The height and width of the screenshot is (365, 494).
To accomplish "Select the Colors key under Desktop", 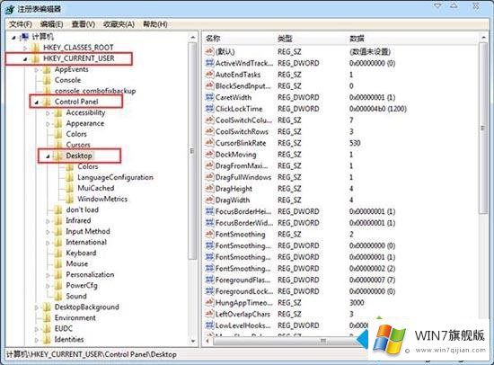I will coord(88,166).
